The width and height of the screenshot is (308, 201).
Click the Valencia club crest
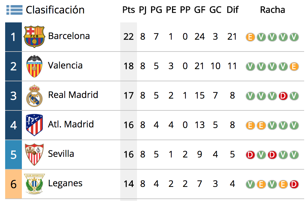34,66
